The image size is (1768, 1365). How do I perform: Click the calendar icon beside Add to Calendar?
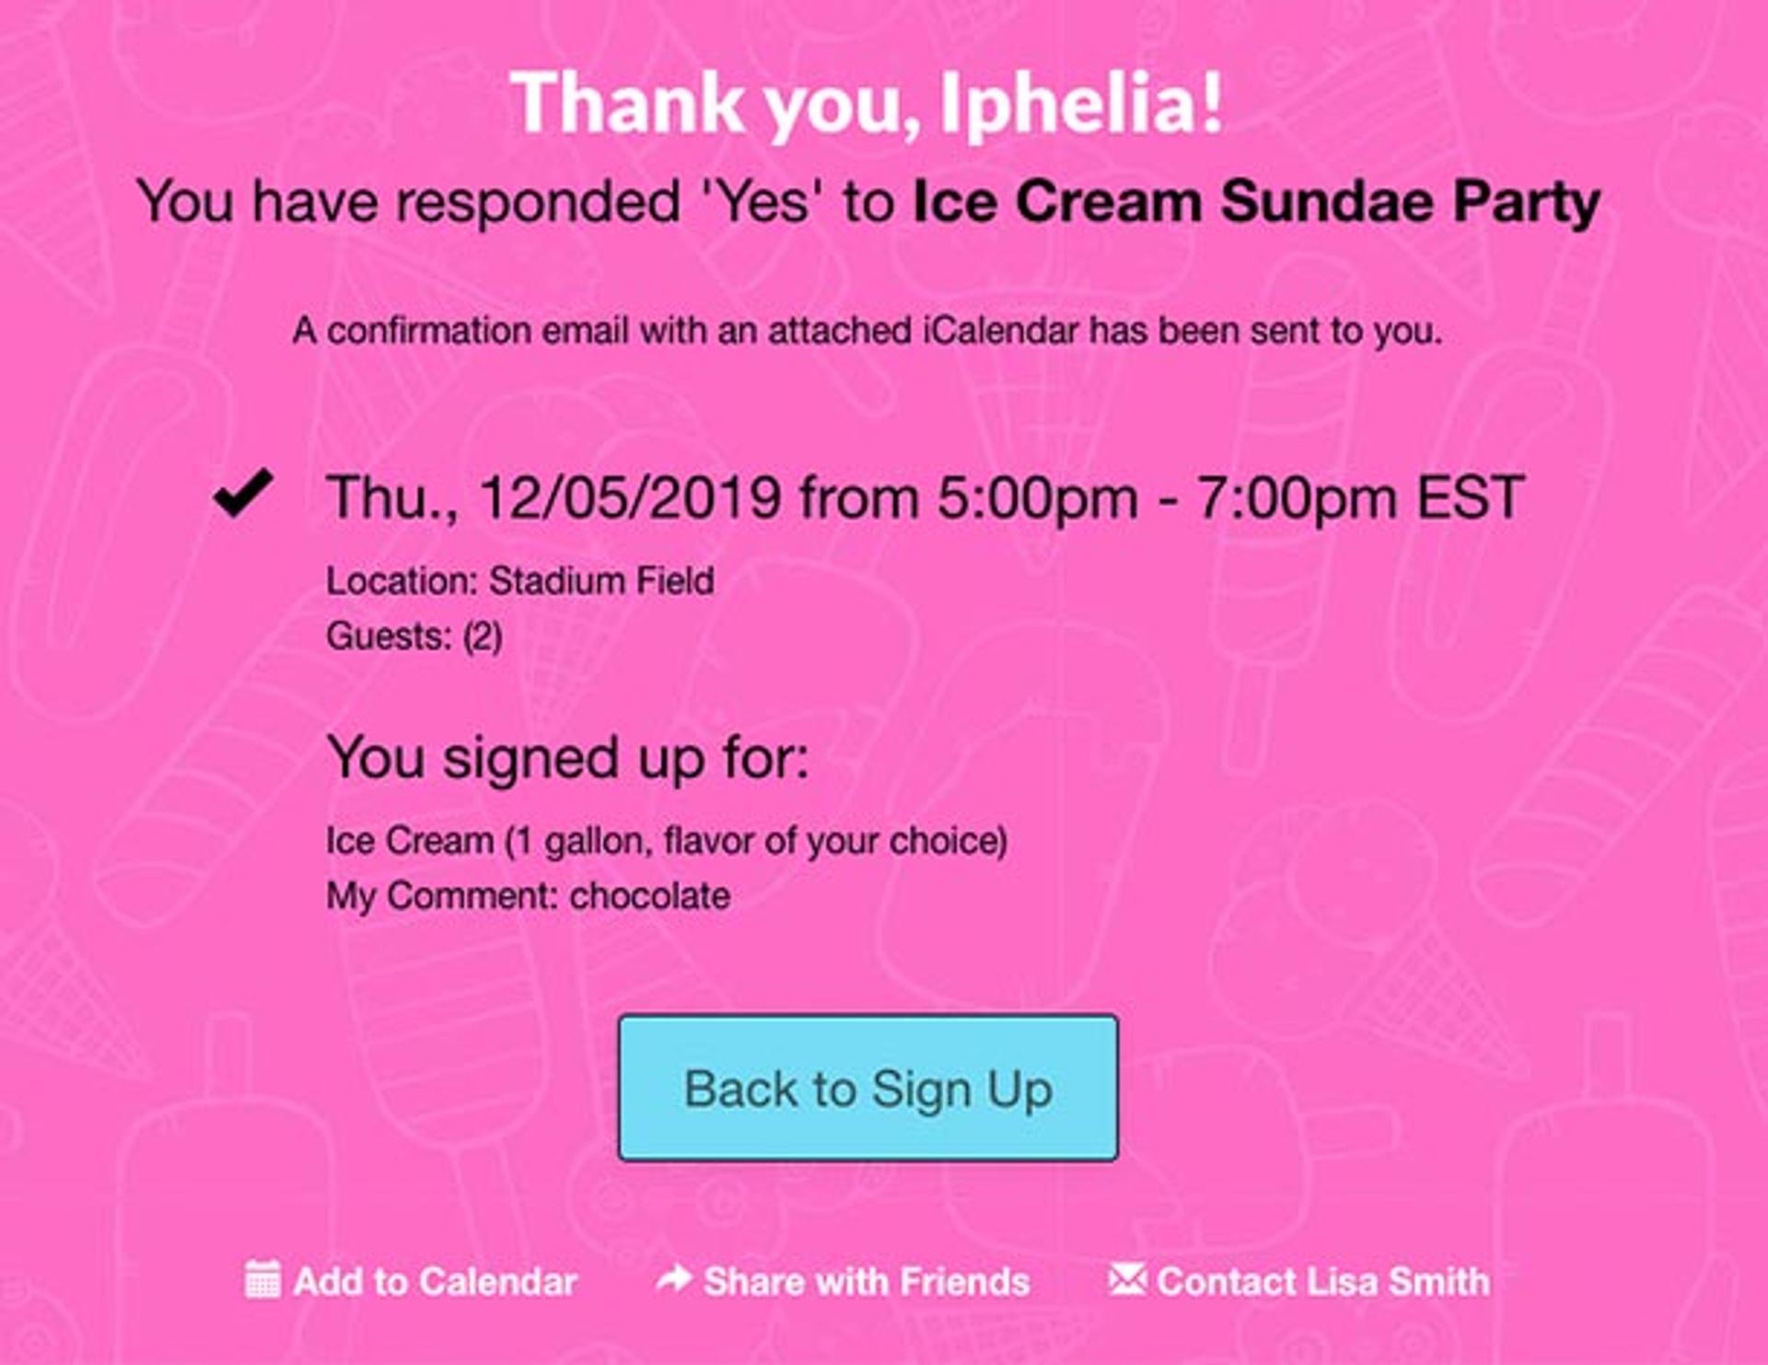(x=262, y=1279)
